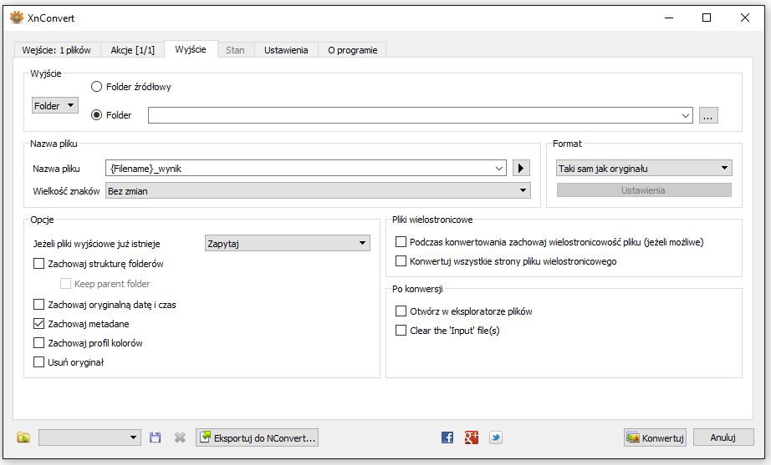This screenshot has height=465, width=771.
Task: Toggle Zachowaj oryginalną datę i czas
Action: [x=38, y=305]
